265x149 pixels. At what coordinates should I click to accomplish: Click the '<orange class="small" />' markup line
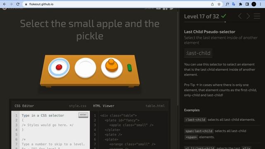pyautogui.click(x=132, y=144)
